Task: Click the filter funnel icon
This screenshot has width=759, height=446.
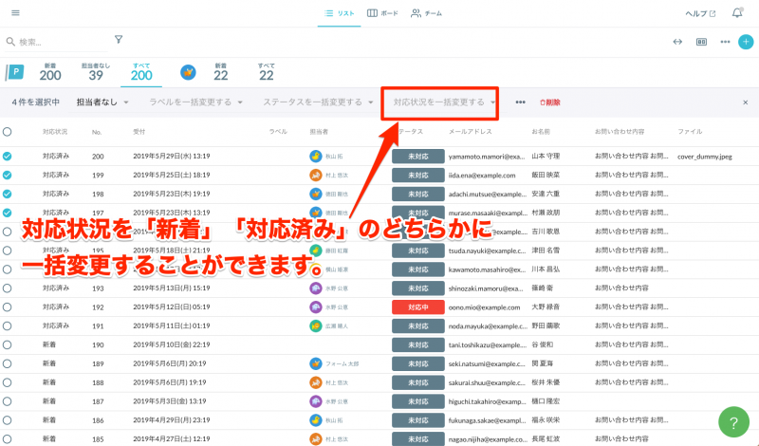Action: click(x=119, y=40)
